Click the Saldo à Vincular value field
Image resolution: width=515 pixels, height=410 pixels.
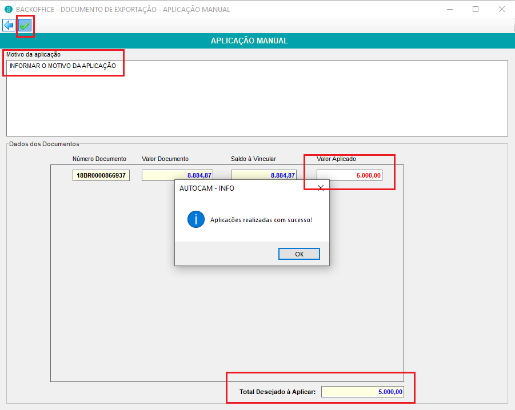(x=264, y=176)
